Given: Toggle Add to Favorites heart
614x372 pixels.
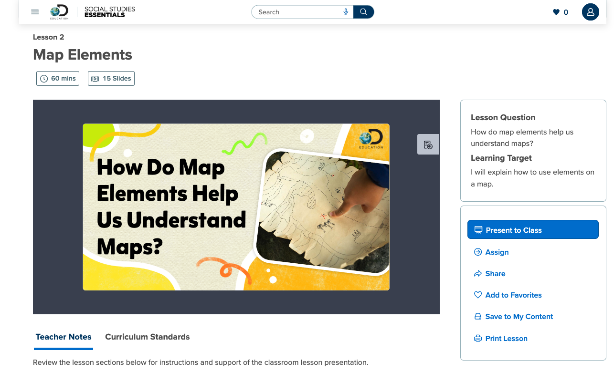Looking at the screenshot, I should (x=477, y=295).
